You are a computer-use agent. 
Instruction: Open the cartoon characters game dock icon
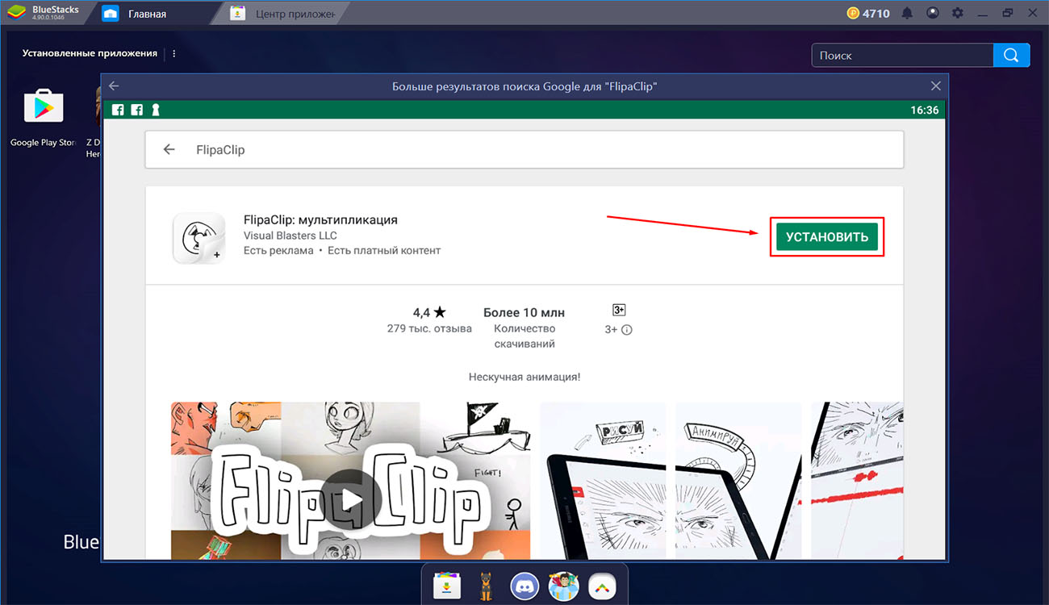pyautogui.click(x=563, y=586)
